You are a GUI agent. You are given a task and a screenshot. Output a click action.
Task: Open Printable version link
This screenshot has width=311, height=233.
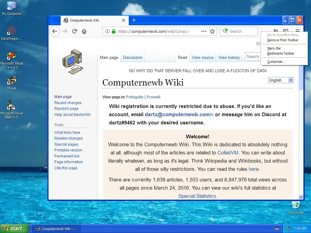coord(68,150)
